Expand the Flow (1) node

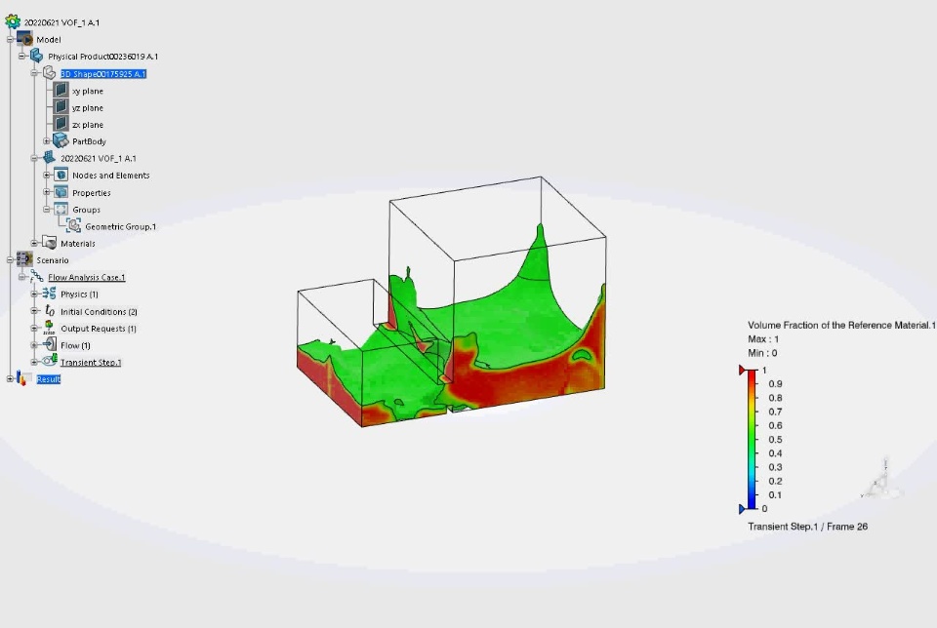(34, 345)
